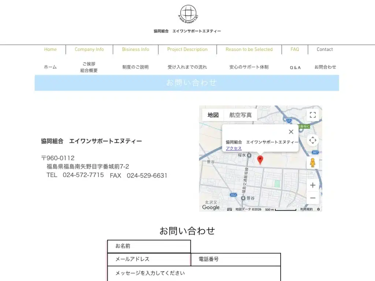Click the 桜水 station icon on map

249,155
